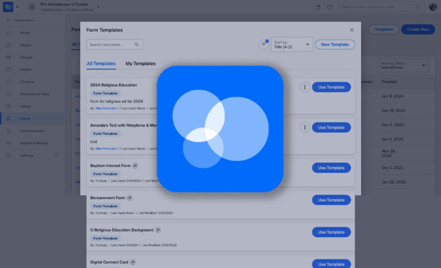The image size is (441, 268).
Task: Click the notification bell icon in header
Action: 318,7
